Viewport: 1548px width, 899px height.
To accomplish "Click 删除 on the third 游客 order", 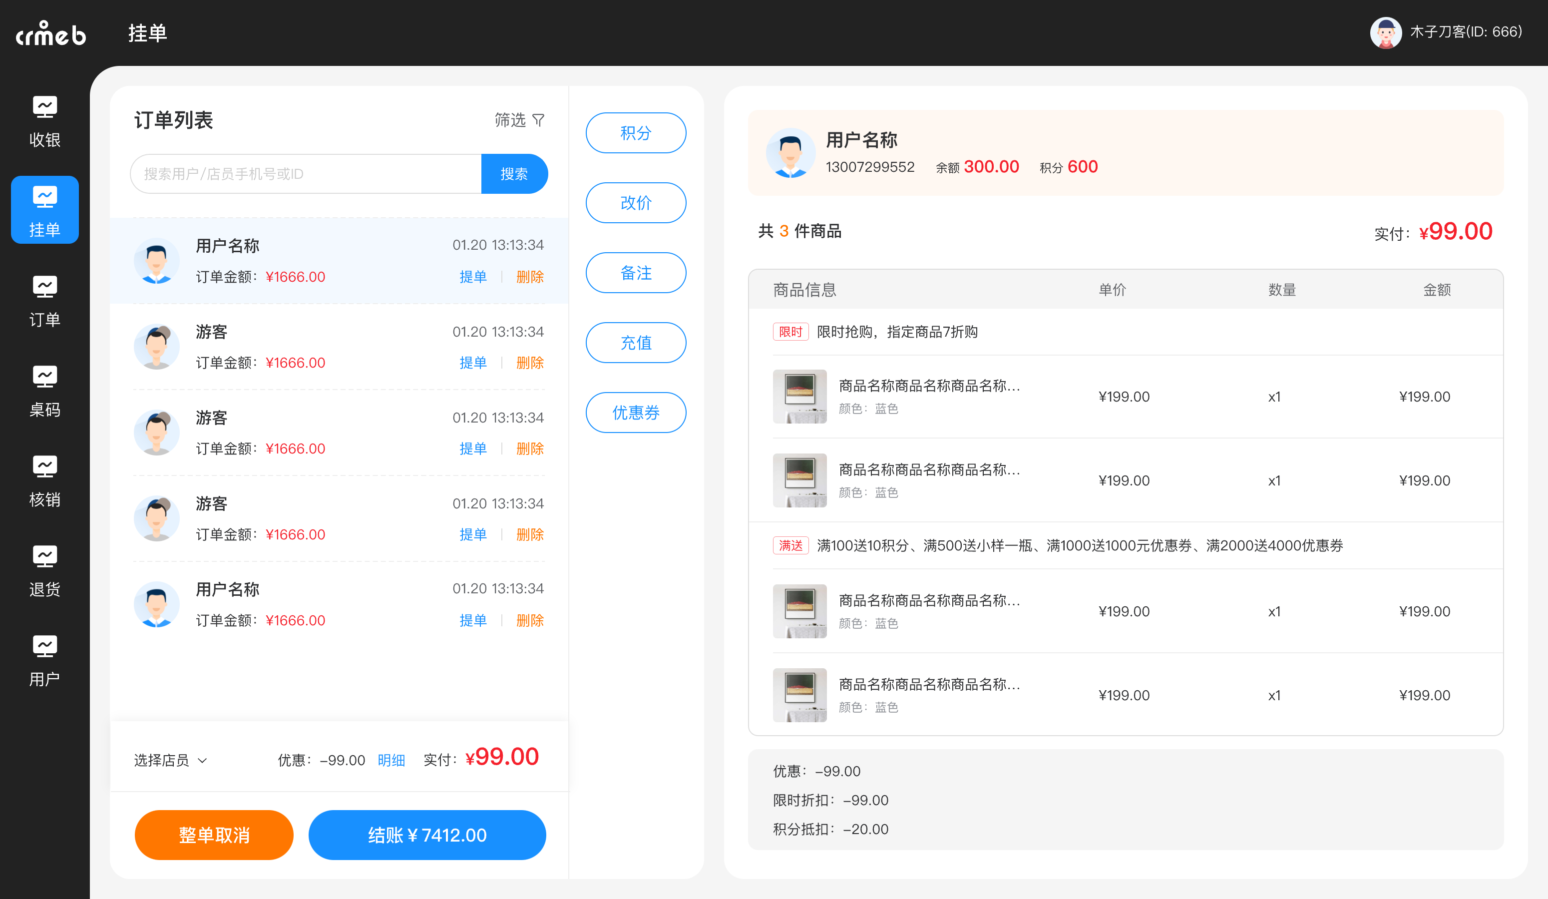I will 529,534.
